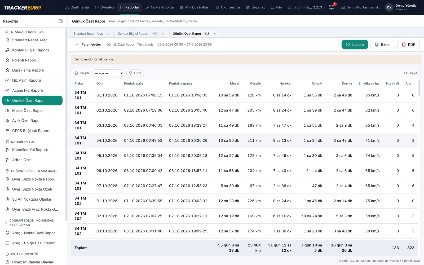Open Canlı harita in top menu
This screenshot has height=265, width=424.
tap(77, 7)
